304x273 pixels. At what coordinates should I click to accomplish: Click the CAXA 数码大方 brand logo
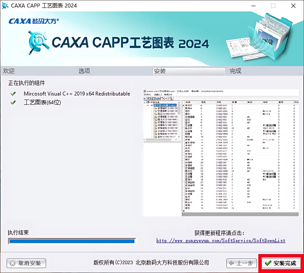[x=34, y=21]
